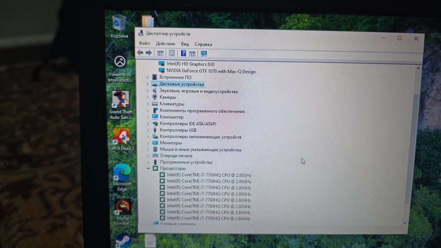This screenshot has height=248, width=441.
Task: Select the Процессоры label
Action: (173, 168)
